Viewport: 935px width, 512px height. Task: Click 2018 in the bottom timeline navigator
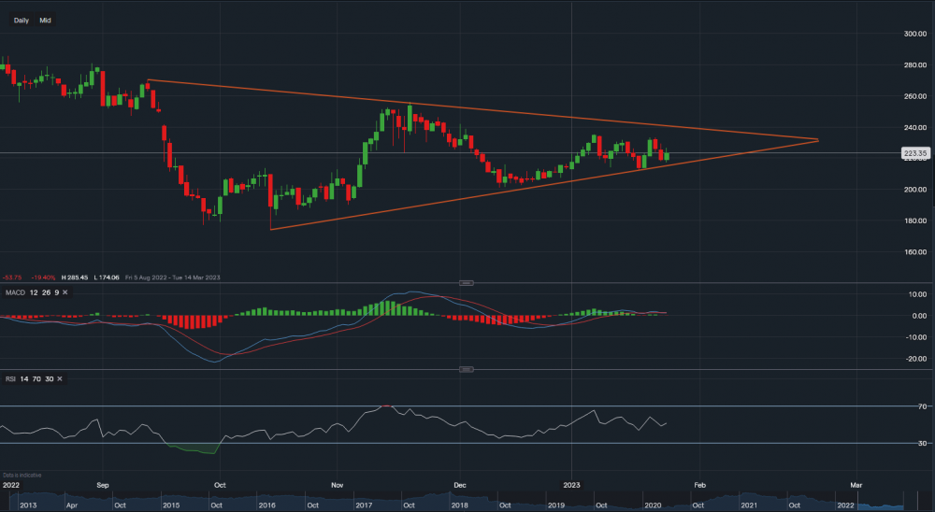(459, 505)
